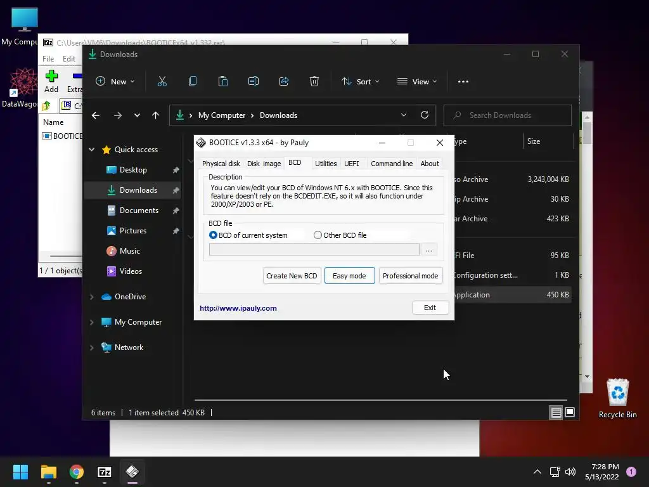Click the Delete trash icon in Explorer toolbar

[x=314, y=82]
